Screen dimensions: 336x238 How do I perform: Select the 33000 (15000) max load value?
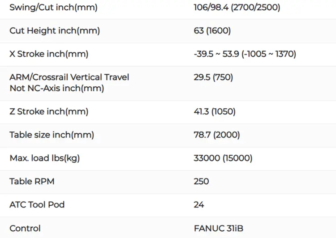click(223, 158)
